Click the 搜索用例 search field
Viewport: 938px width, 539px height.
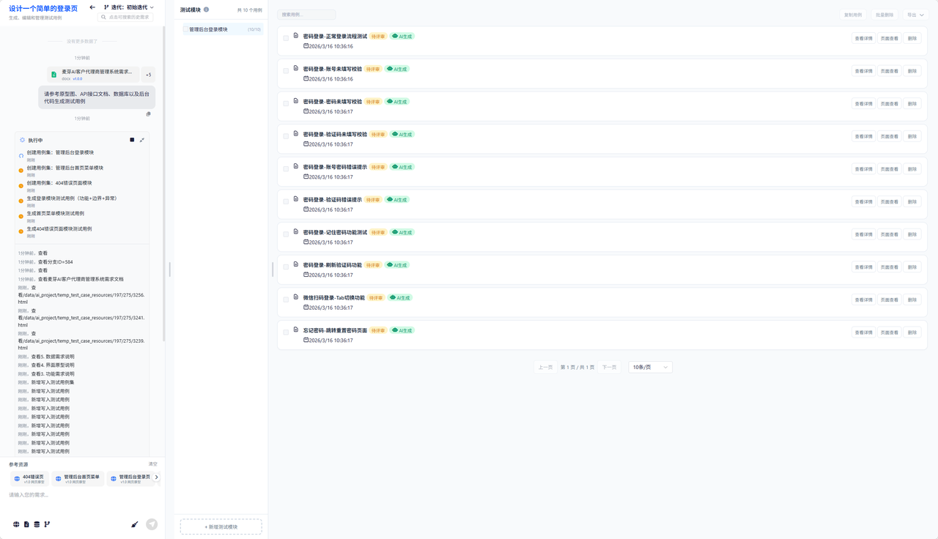tap(306, 15)
